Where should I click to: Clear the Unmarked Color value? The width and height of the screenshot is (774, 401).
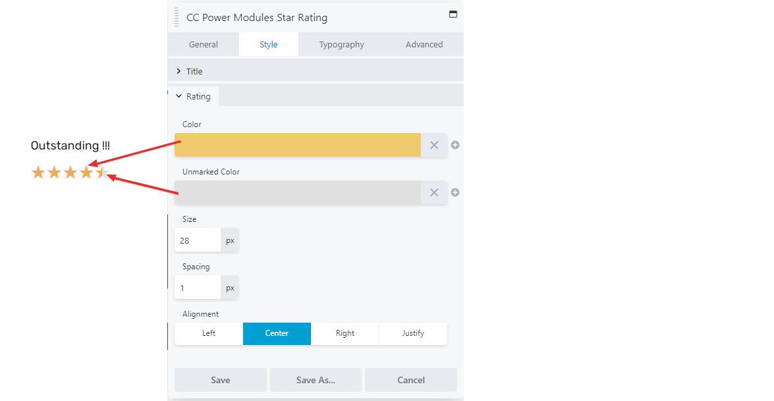[x=434, y=192]
